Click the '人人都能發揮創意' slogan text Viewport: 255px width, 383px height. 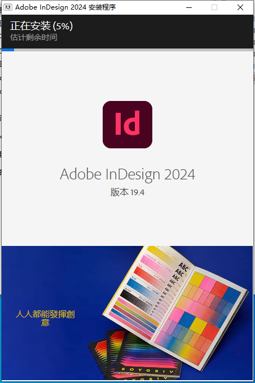45,318
